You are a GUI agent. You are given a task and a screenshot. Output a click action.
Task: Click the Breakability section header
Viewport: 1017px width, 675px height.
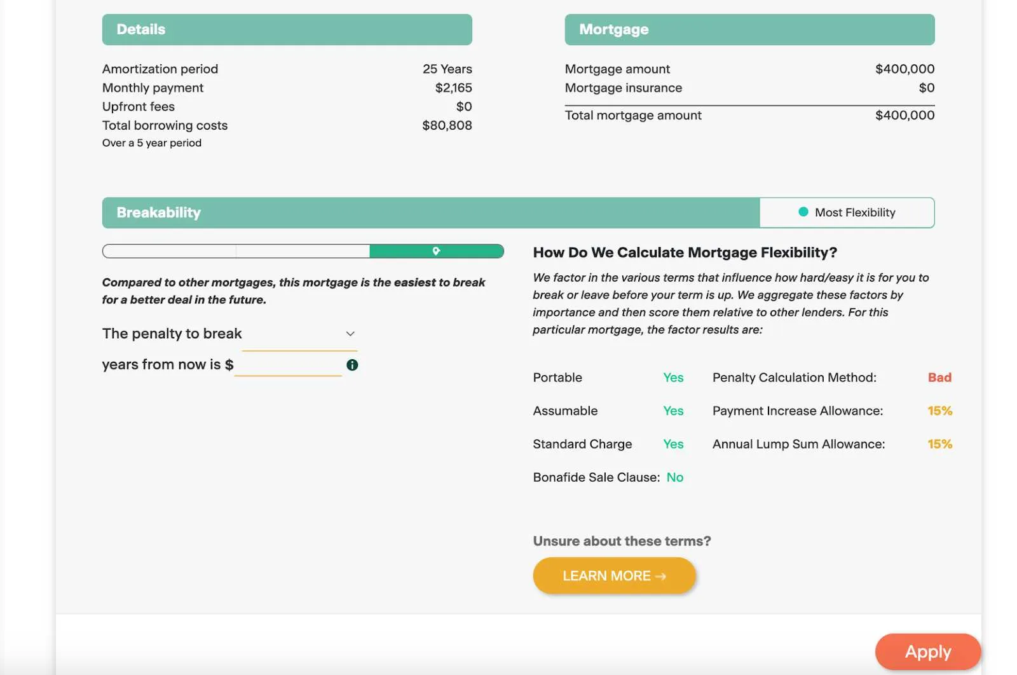(x=159, y=213)
